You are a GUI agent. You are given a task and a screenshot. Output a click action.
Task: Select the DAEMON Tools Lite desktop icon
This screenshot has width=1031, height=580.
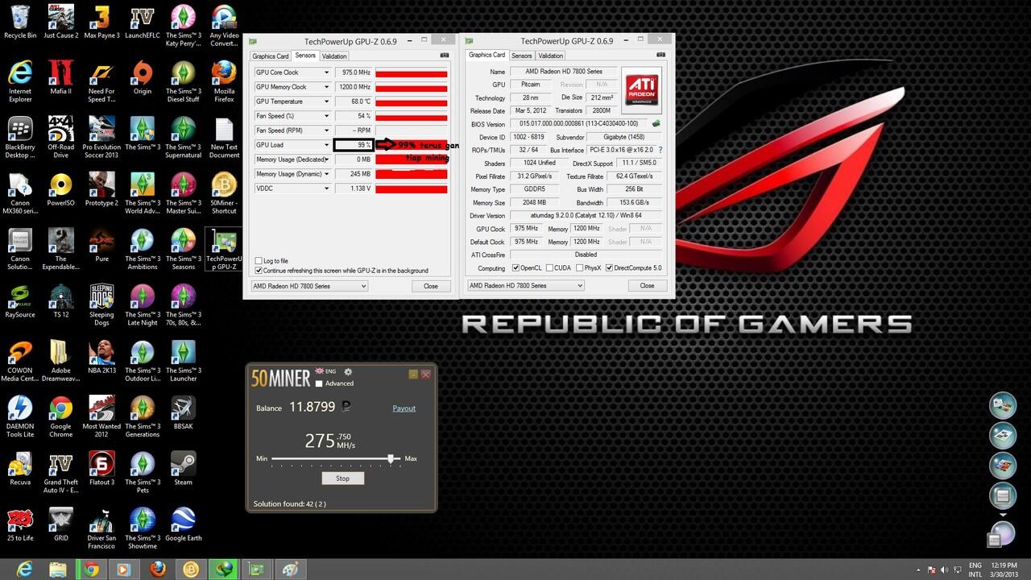point(20,416)
